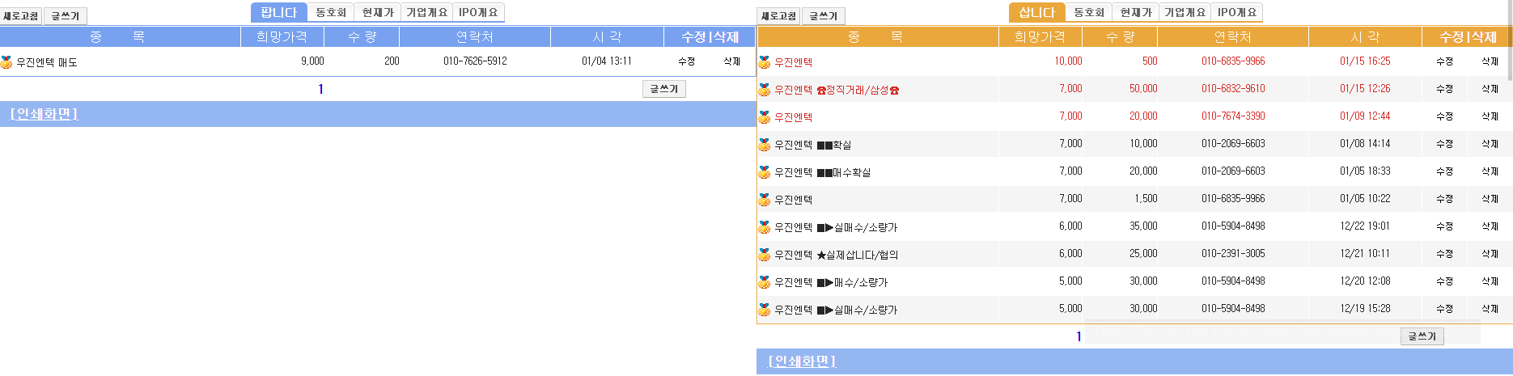The image size is (1513, 376).
Task: Click medal icon on 정직거래/삼성 row
Action: [764, 90]
